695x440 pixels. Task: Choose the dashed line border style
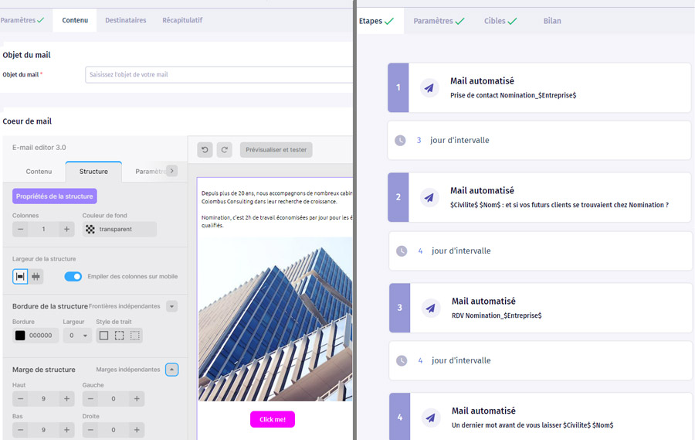[119, 336]
